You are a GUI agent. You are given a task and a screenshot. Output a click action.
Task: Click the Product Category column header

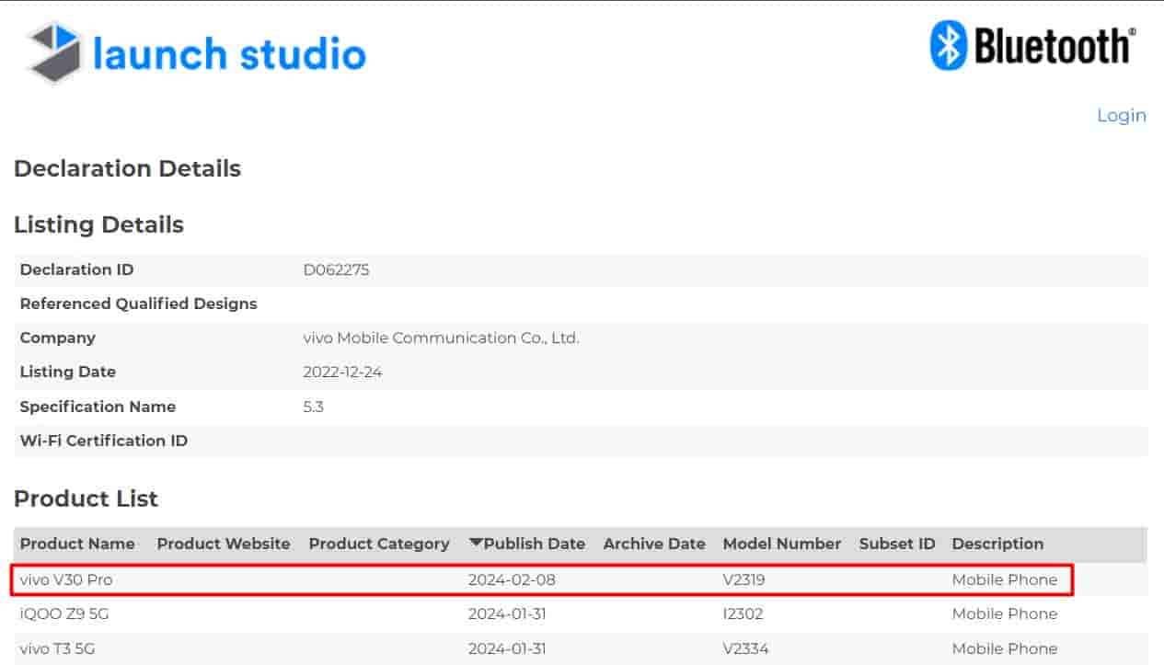pos(379,544)
